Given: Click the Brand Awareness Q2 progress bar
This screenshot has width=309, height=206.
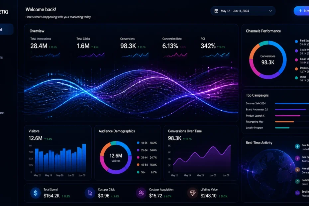Looking at the screenshot, I should pos(290,110).
